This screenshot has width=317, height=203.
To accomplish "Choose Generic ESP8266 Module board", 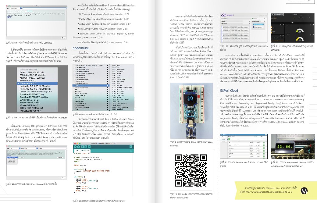I will tap(37, 72).
